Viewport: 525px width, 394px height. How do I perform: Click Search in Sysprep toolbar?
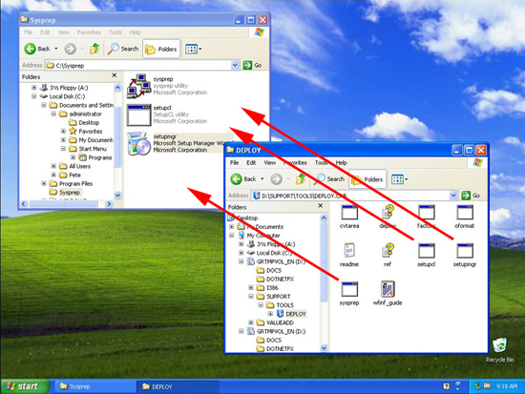click(122, 49)
